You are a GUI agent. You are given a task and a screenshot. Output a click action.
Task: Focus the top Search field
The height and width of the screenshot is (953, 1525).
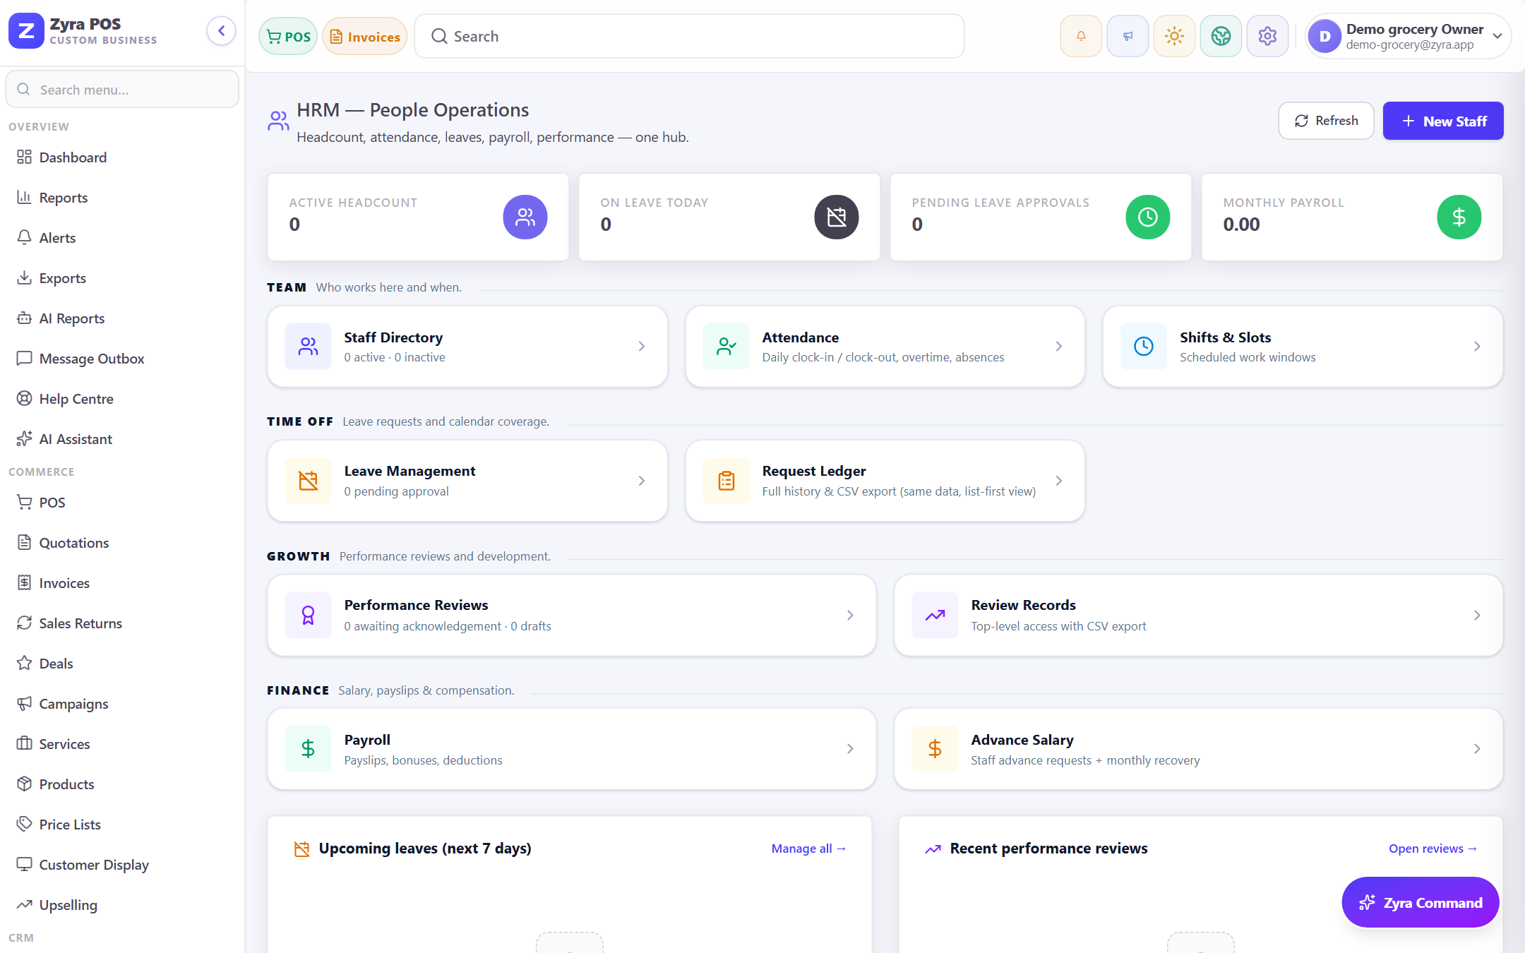(x=689, y=36)
